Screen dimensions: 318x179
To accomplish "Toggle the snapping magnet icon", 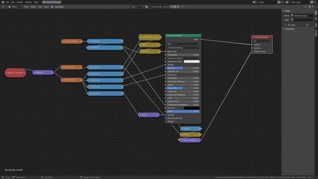I will (x=310, y=6).
